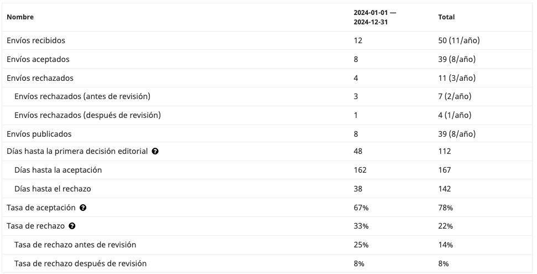Click help icon beside Días hasta la primera decisión editorial
Screen dimensions: 537x274
(155, 151)
